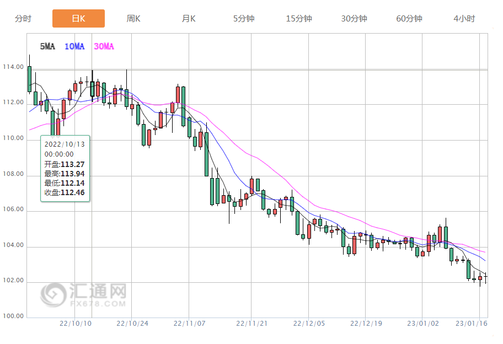Toggle the 30MA legend label
The height and width of the screenshot is (344, 503).
[104, 47]
